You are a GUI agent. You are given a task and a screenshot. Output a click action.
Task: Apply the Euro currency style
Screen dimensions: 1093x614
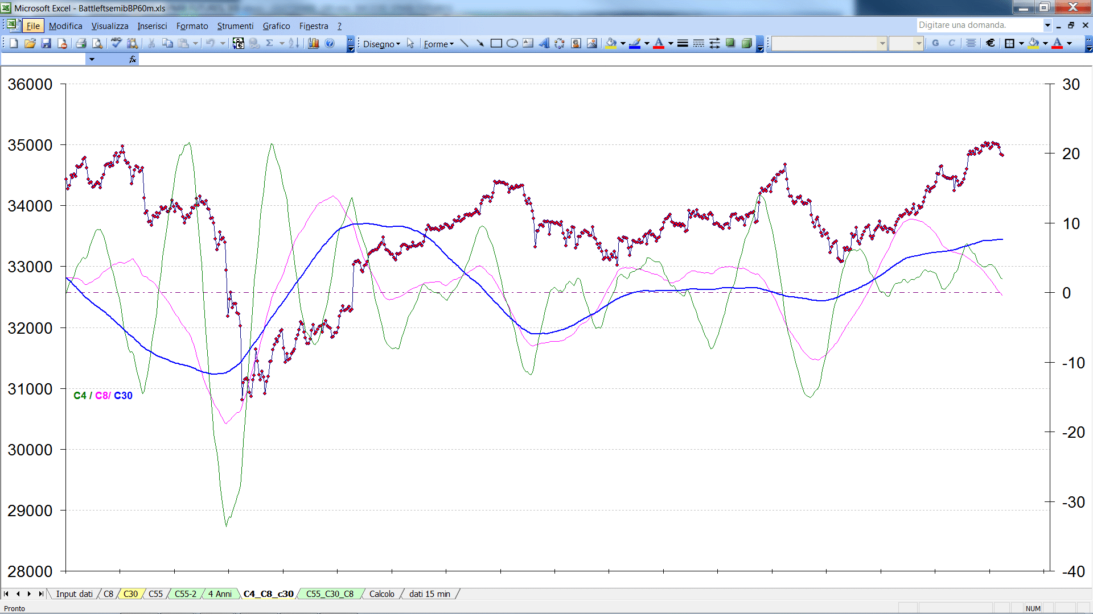click(x=991, y=43)
